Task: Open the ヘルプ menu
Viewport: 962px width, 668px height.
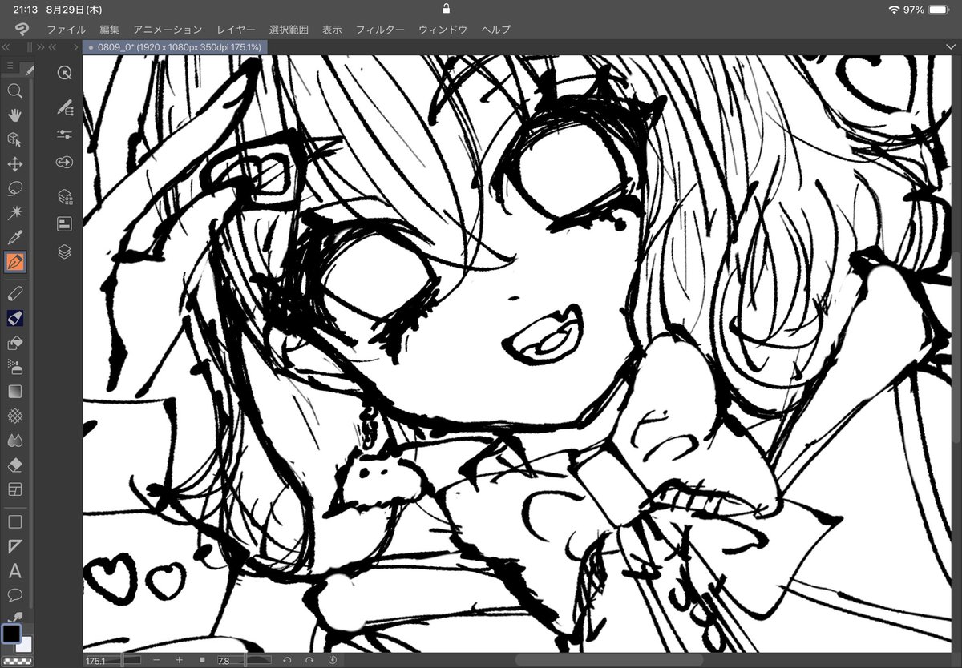Action: pyautogui.click(x=495, y=30)
